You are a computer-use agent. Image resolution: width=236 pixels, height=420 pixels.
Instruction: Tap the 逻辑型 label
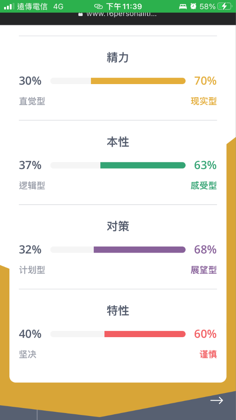[32, 186]
